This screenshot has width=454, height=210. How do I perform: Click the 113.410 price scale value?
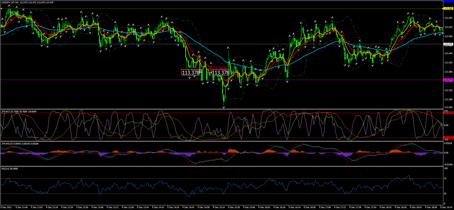pos(448,63)
